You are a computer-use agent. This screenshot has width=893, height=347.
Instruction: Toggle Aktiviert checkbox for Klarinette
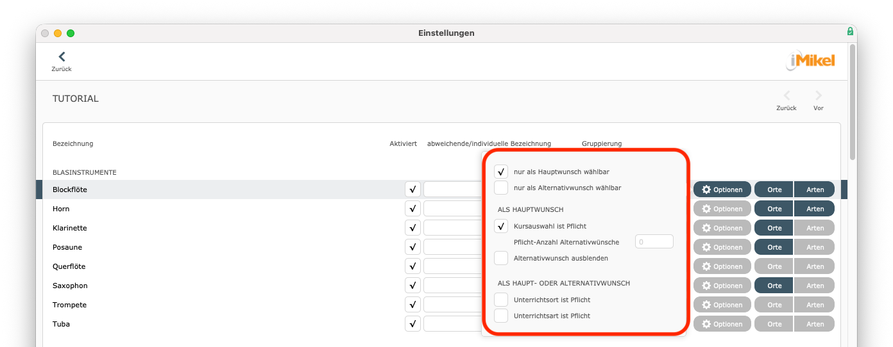click(x=412, y=228)
